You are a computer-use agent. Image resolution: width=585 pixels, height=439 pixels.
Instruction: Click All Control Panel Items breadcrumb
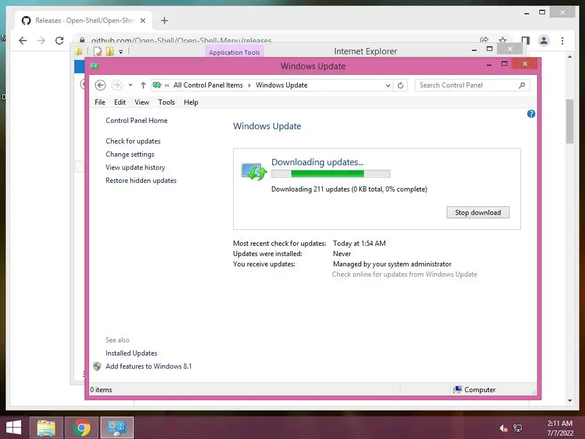(x=208, y=85)
